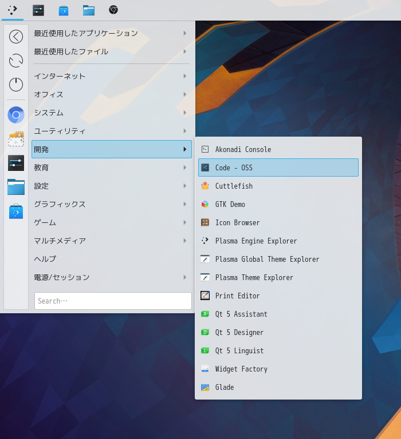Image resolution: width=401 pixels, height=439 pixels.
Task: Click the Icon Browser icon
Action: 205,222
